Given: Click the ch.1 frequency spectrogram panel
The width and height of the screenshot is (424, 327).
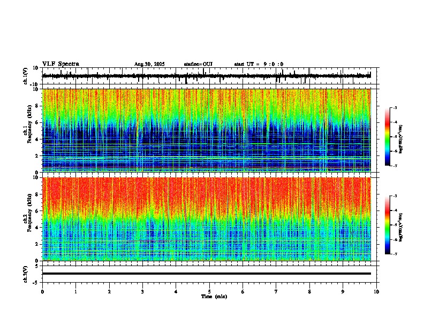Looking at the screenshot, I should [x=207, y=130].
